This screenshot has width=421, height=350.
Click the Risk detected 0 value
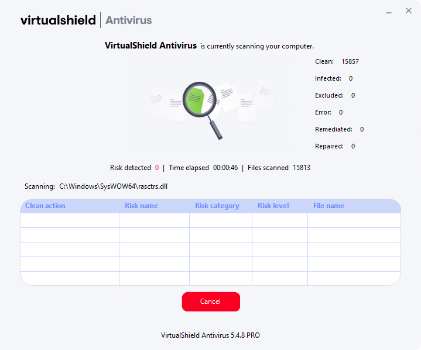coord(157,168)
